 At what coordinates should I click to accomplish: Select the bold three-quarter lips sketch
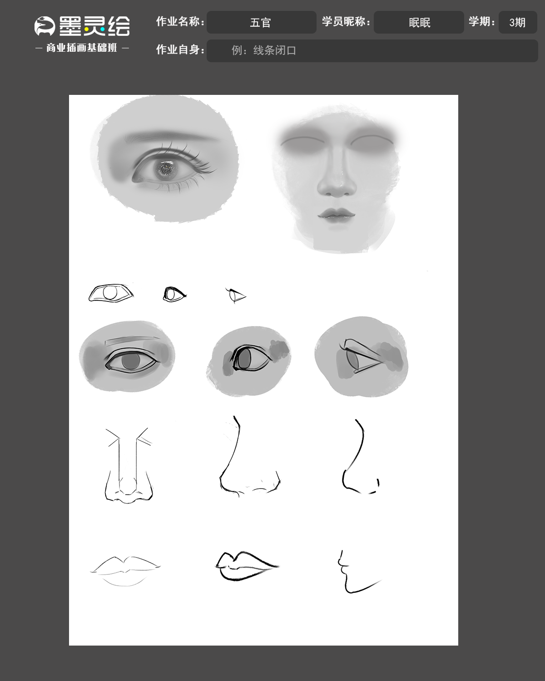click(247, 566)
